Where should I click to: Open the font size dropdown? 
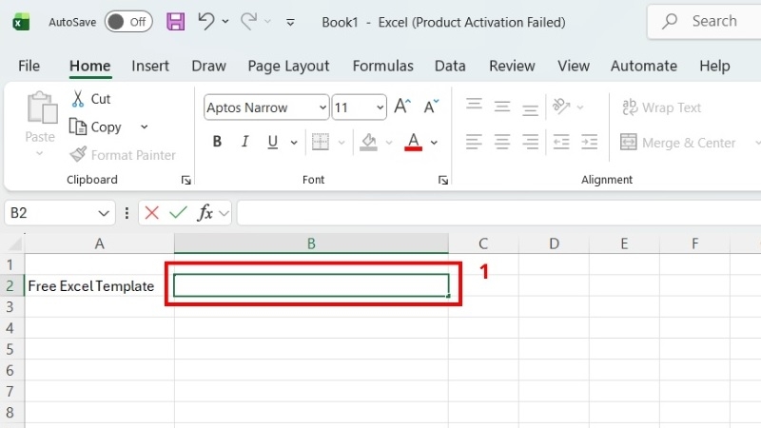pyautogui.click(x=380, y=107)
